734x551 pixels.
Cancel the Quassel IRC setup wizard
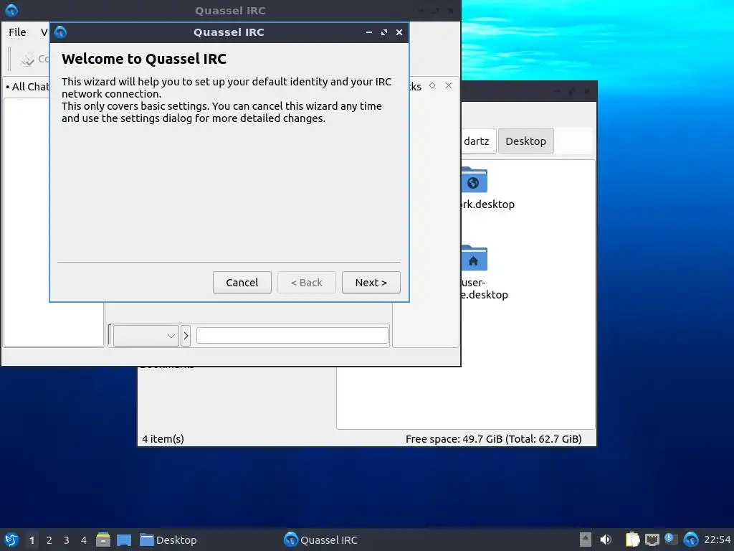point(242,283)
